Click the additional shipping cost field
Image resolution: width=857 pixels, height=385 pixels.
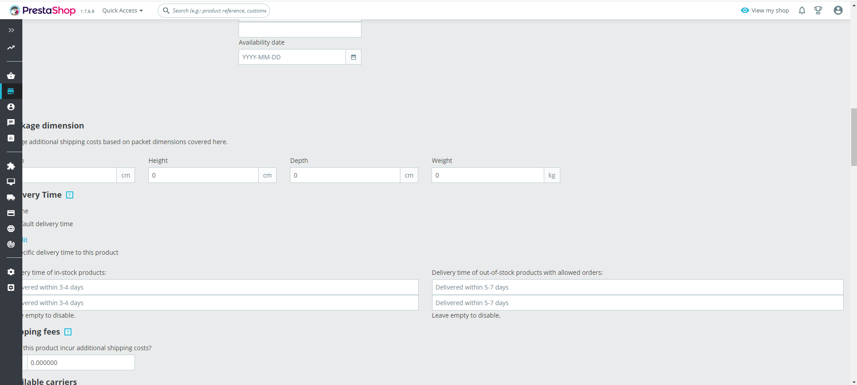pyautogui.click(x=81, y=363)
